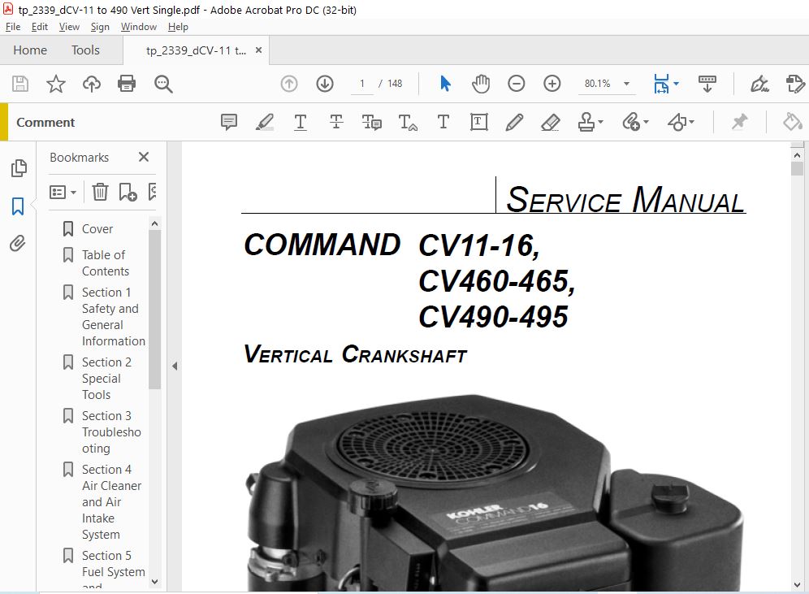Image resolution: width=809 pixels, height=594 pixels.
Task: Select the Add text comment tool
Action: pyautogui.click(x=443, y=123)
